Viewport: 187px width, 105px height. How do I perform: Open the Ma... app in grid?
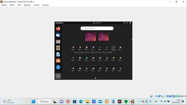tap(80, 69)
